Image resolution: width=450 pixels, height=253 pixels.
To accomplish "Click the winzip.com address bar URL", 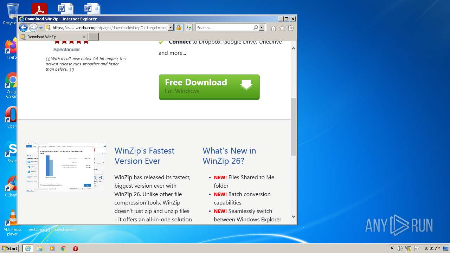I will (109, 28).
